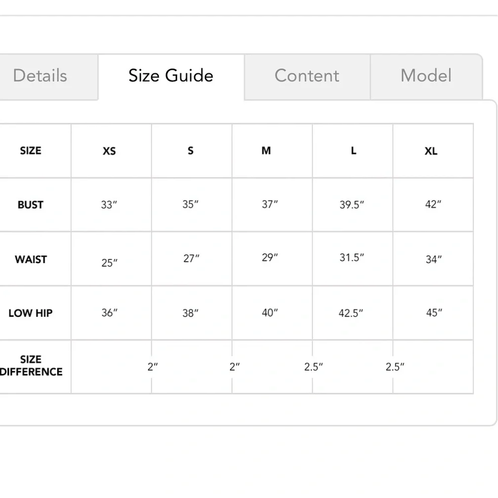Viewport: 498px width, 498px height.
Task: Click the SIZE DIFFERENCE row label
Action: click(x=31, y=366)
